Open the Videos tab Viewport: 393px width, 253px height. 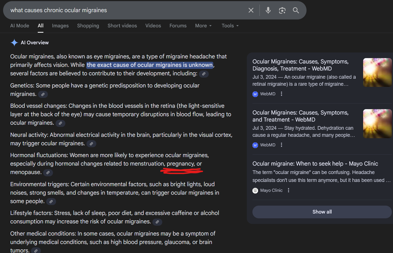(x=153, y=26)
